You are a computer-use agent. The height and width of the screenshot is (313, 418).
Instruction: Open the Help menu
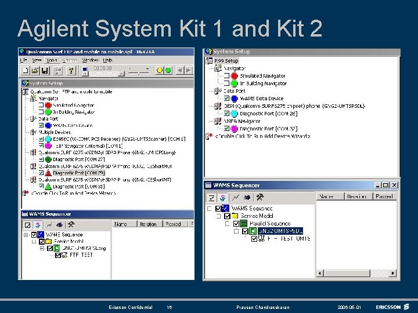(x=107, y=60)
